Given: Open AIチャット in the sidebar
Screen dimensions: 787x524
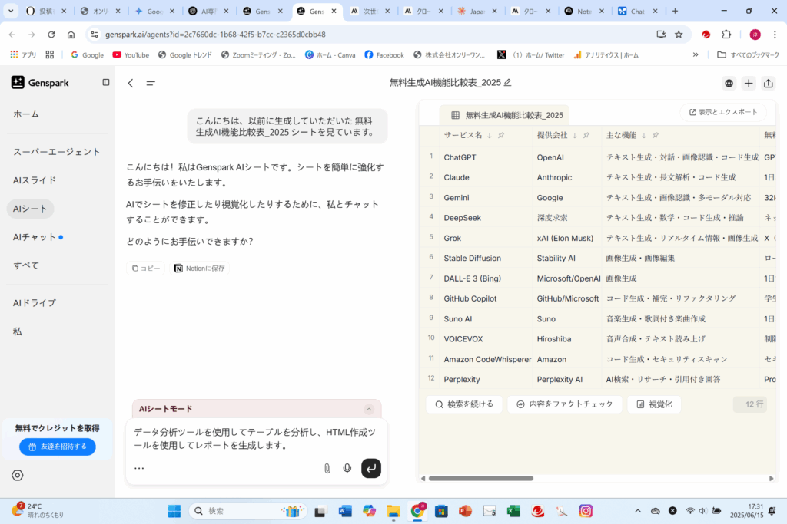Looking at the screenshot, I should [x=35, y=238].
